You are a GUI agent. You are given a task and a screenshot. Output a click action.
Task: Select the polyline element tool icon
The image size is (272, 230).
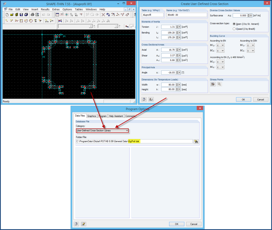[16, 21]
